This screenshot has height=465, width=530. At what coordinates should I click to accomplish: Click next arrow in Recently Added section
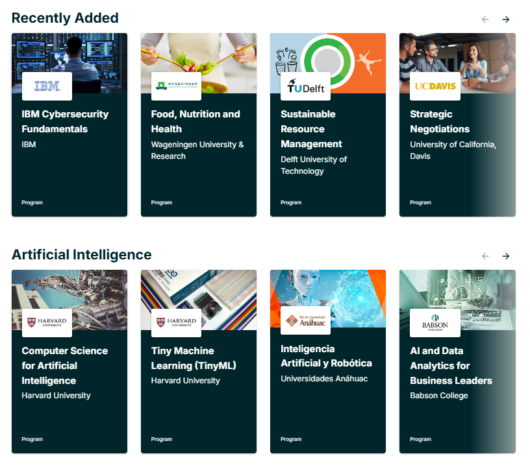click(x=505, y=19)
